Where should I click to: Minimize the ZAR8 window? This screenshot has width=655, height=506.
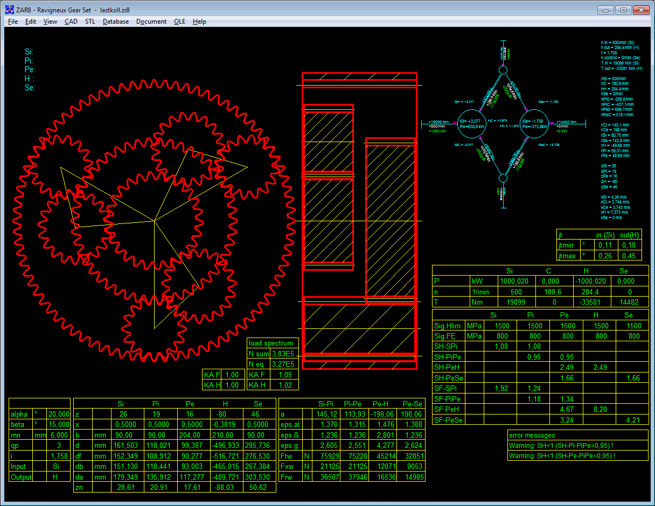tap(607, 10)
